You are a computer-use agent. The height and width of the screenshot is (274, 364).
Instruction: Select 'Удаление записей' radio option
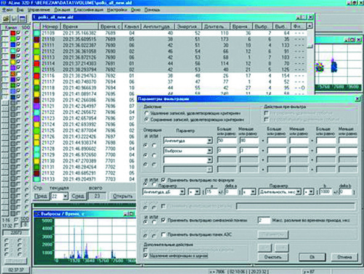pyautogui.click(x=147, y=113)
